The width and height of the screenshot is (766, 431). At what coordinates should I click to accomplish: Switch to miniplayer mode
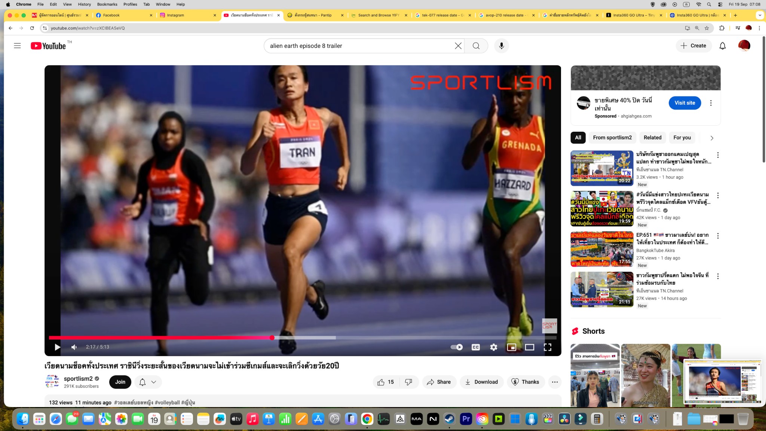[511, 347]
